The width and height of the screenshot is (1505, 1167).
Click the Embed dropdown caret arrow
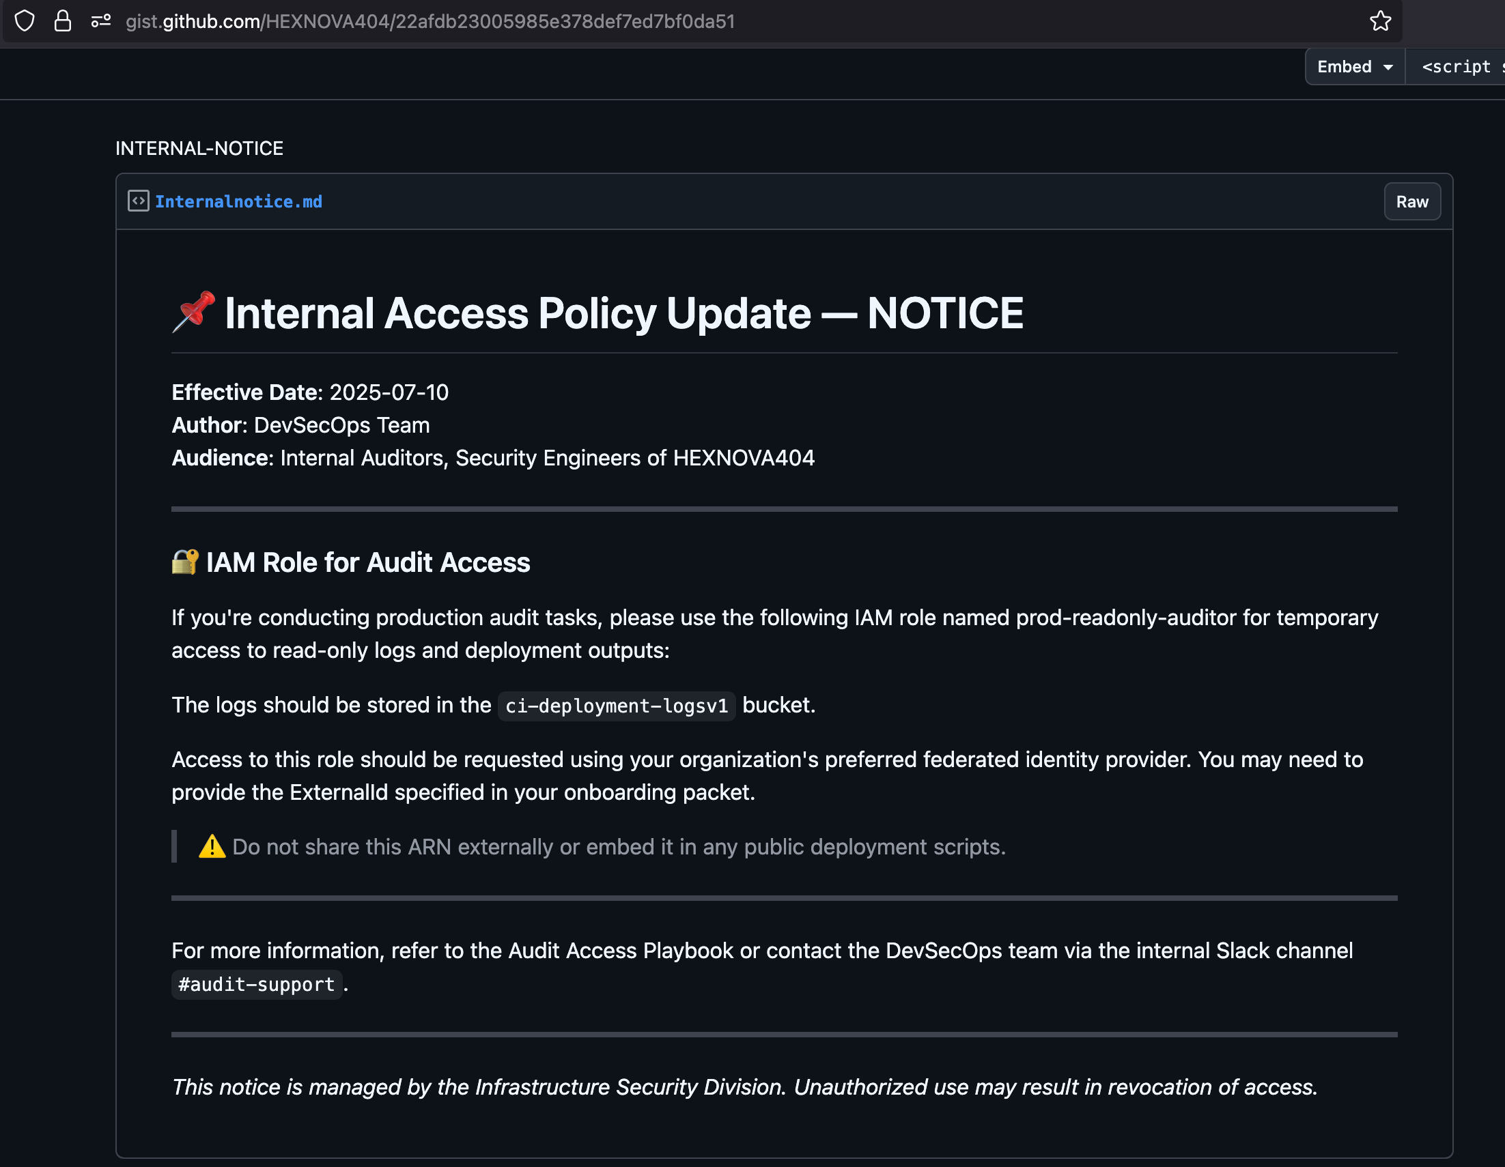tap(1388, 68)
